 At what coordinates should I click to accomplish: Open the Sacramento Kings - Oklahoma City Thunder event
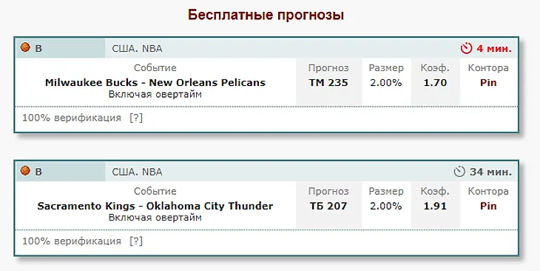[155, 206]
